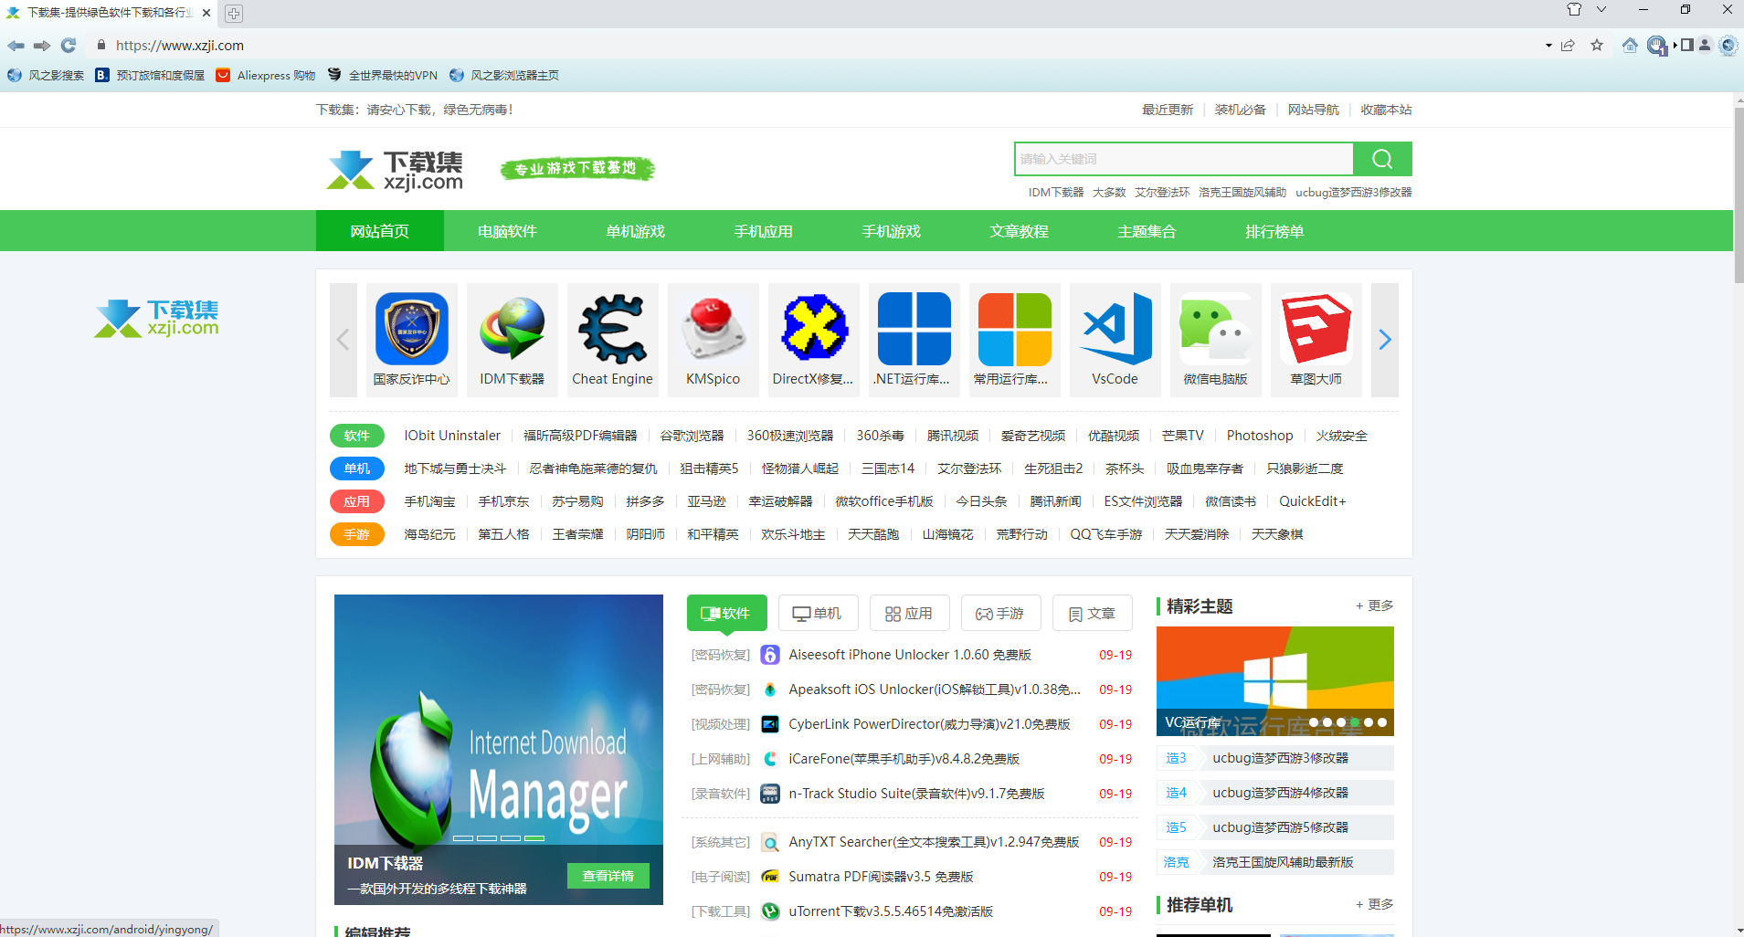The width and height of the screenshot is (1744, 937).
Task: Switch to the 文章 list tab
Action: tap(1093, 613)
